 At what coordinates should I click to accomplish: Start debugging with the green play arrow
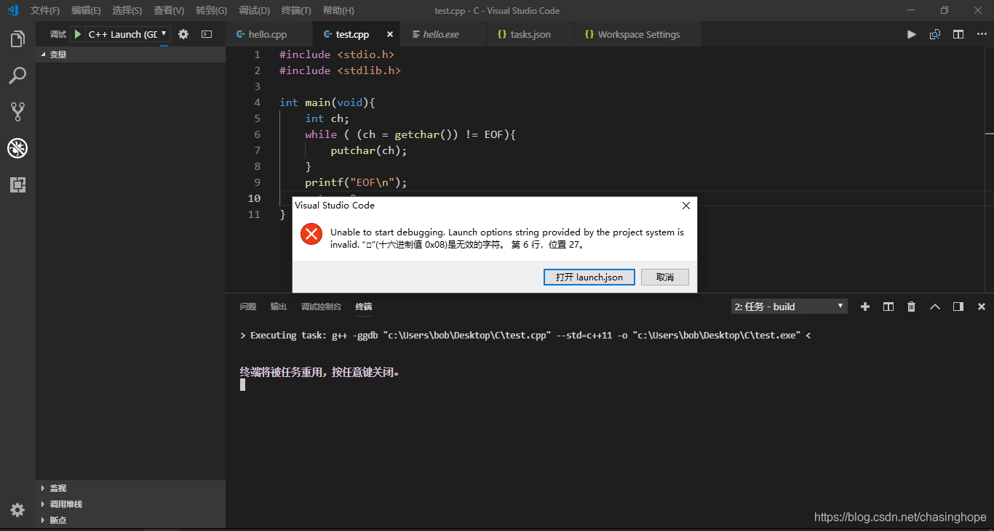click(x=78, y=34)
